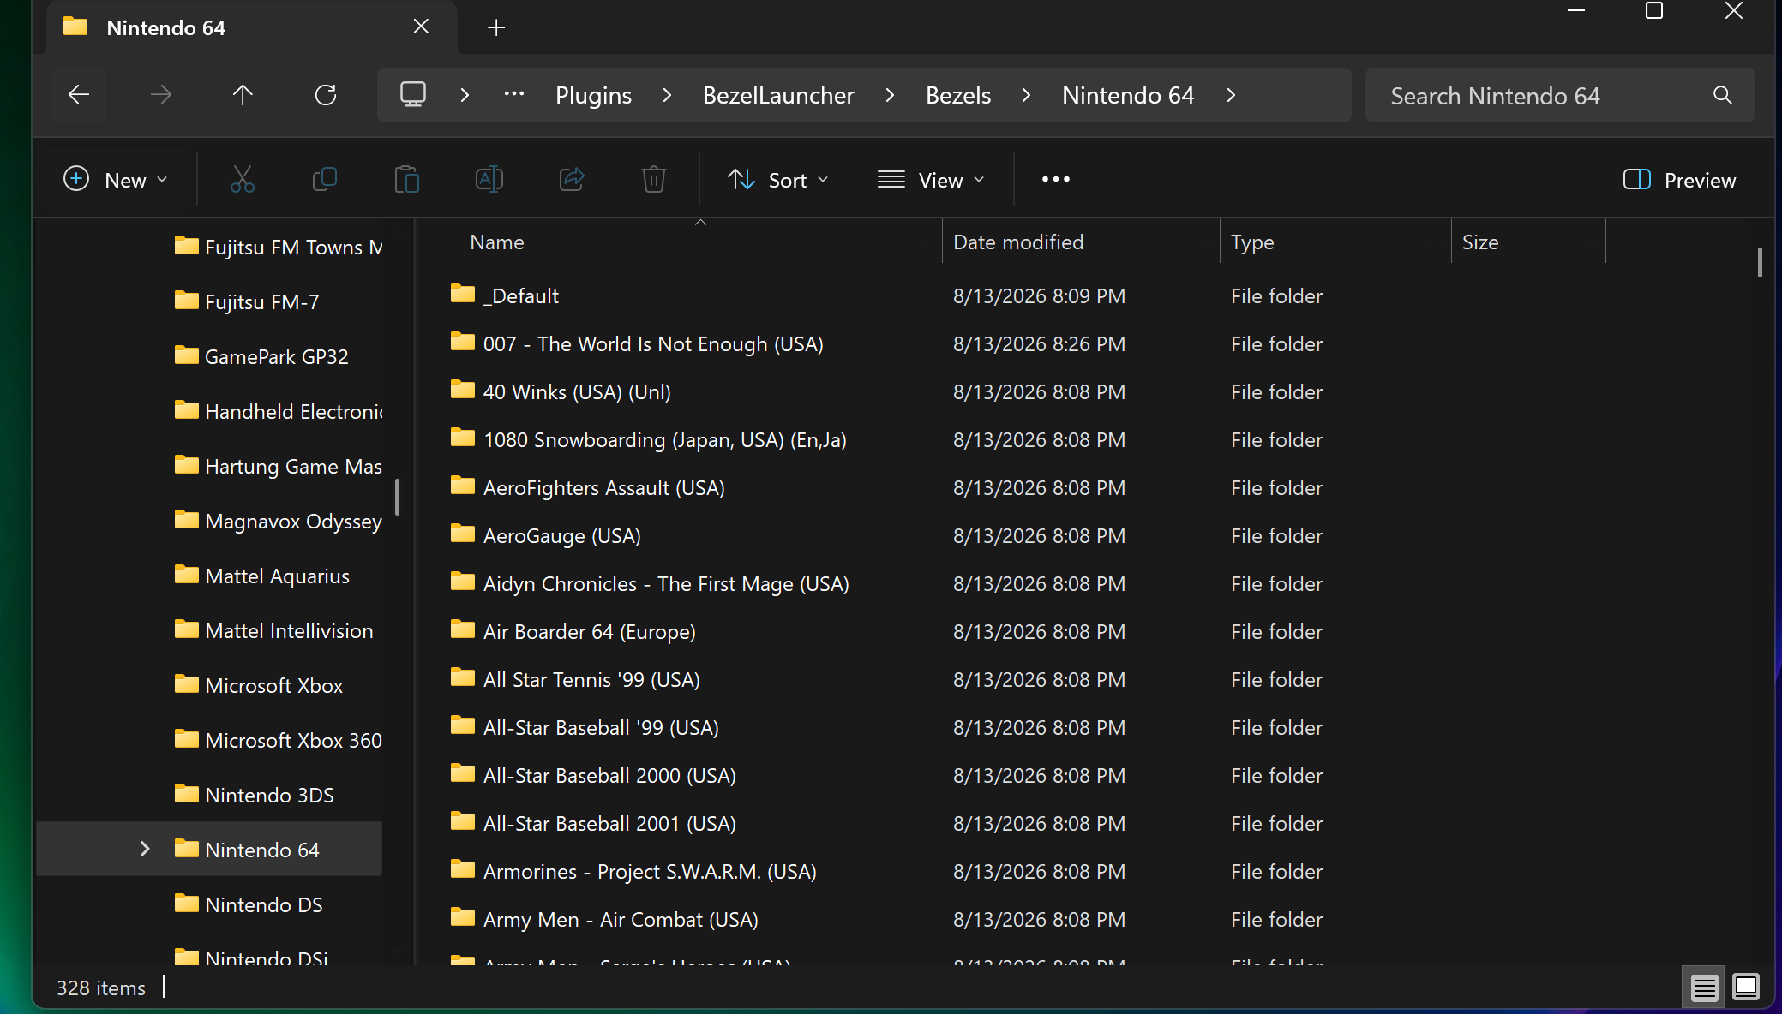Switch to details view layout icon
Screen dimensions: 1782x1014
pyautogui.click(x=1704, y=987)
